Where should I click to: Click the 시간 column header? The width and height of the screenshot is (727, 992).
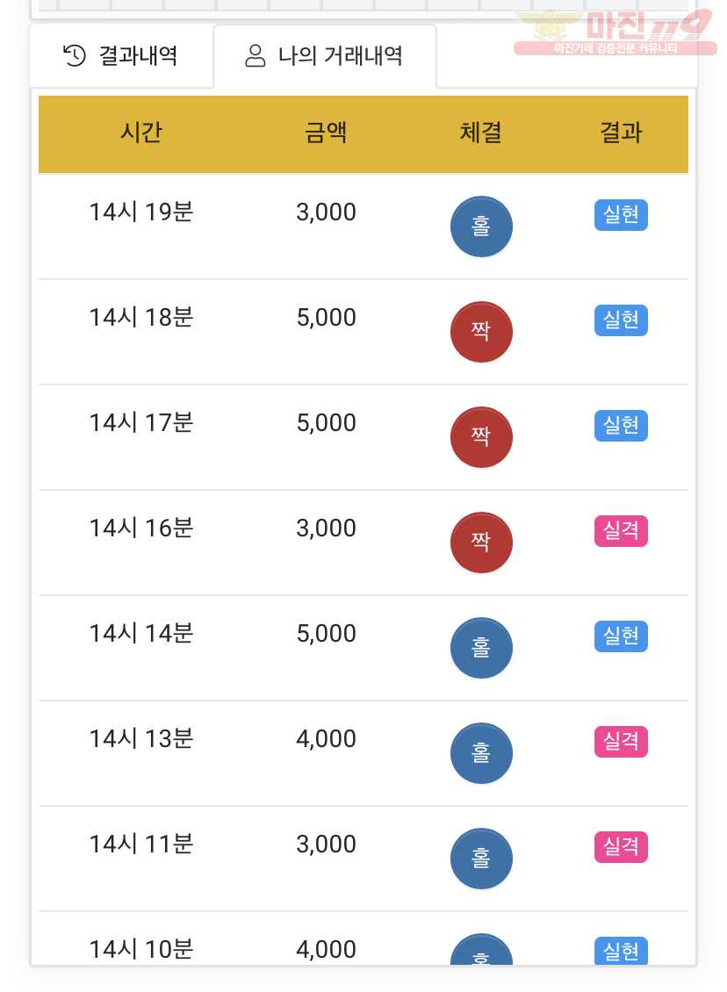click(x=141, y=133)
